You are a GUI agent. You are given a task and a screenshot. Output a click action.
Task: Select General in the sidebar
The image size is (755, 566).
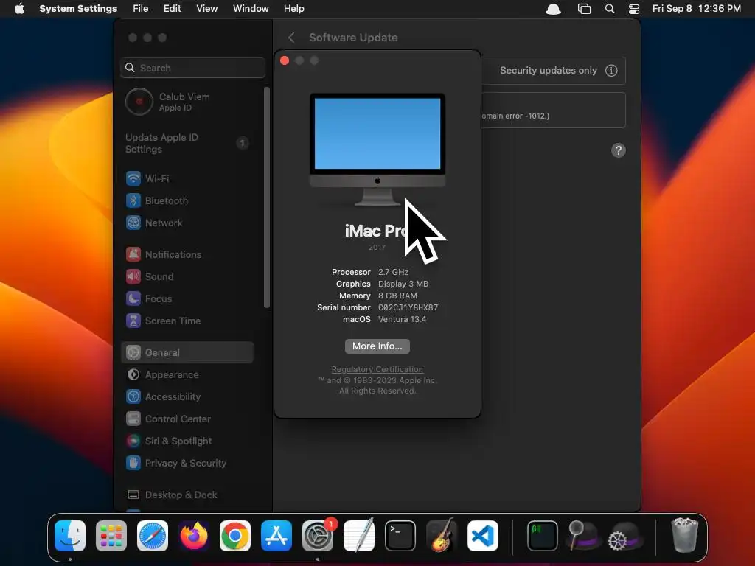click(187, 353)
